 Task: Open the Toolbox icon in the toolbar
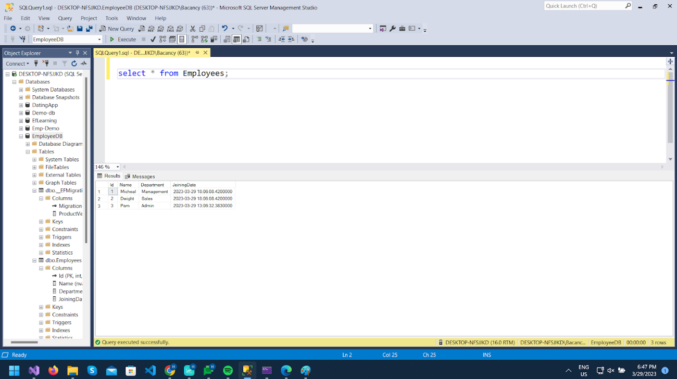(402, 29)
